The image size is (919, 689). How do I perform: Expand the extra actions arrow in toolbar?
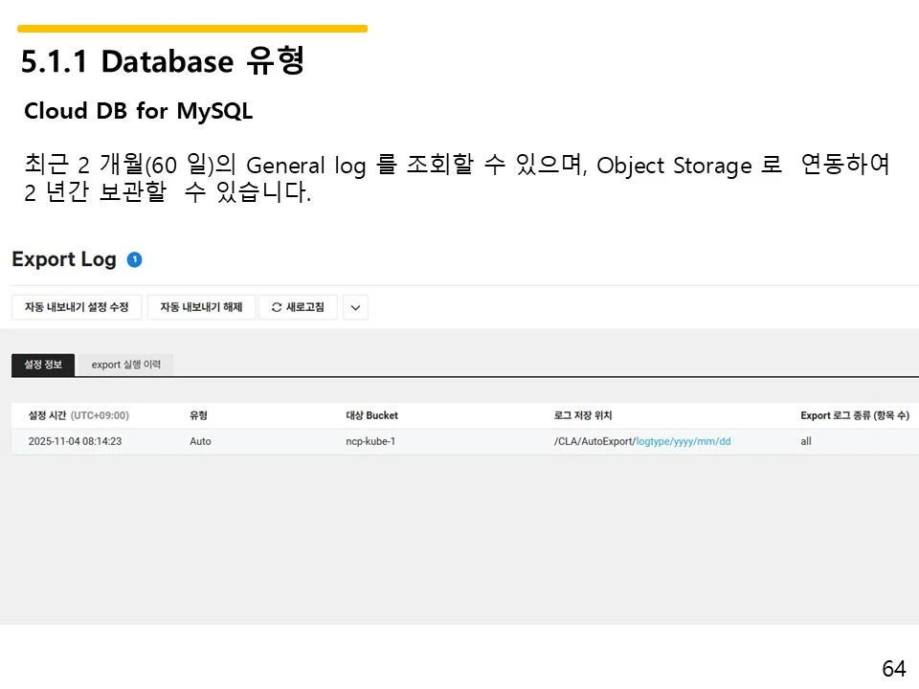coord(355,307)
